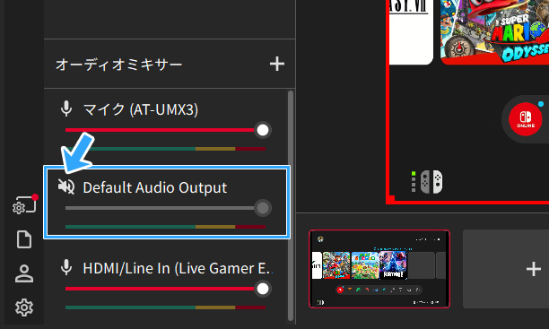
Task: Add a new audio source with the plus icon
Action: [x=277, y=64]
